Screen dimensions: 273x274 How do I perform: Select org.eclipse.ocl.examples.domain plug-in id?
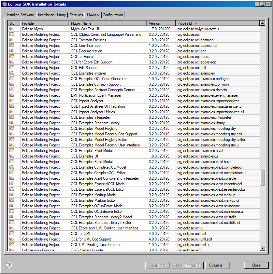point(202,89)
